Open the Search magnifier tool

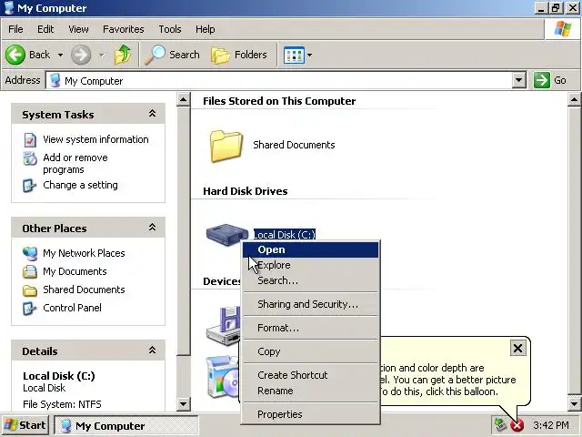point(155,55)
